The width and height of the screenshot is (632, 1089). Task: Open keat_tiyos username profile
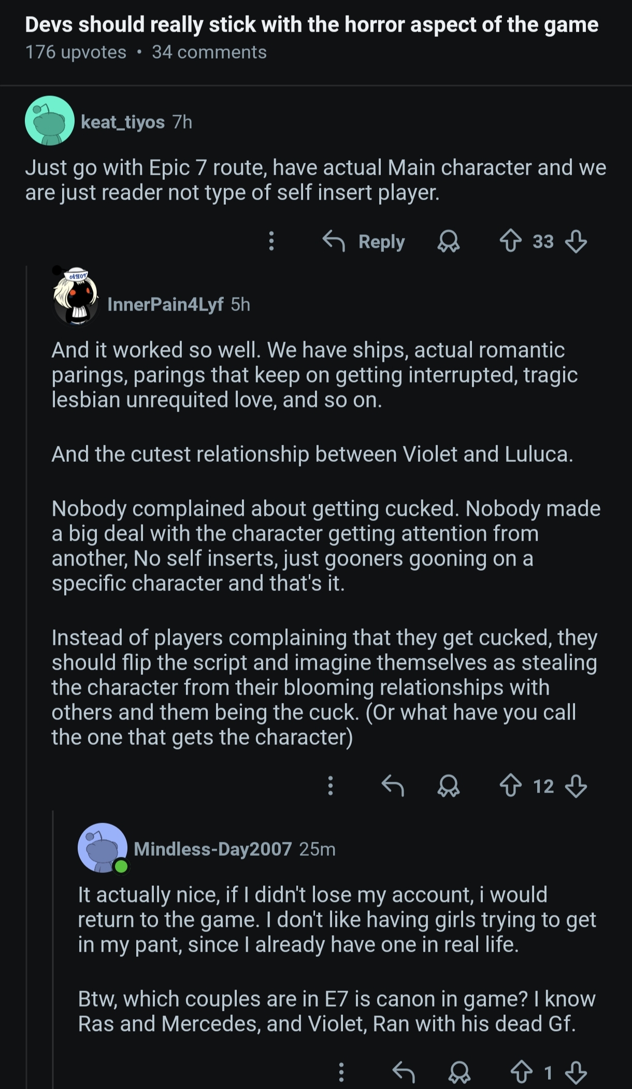pos(123,122)
